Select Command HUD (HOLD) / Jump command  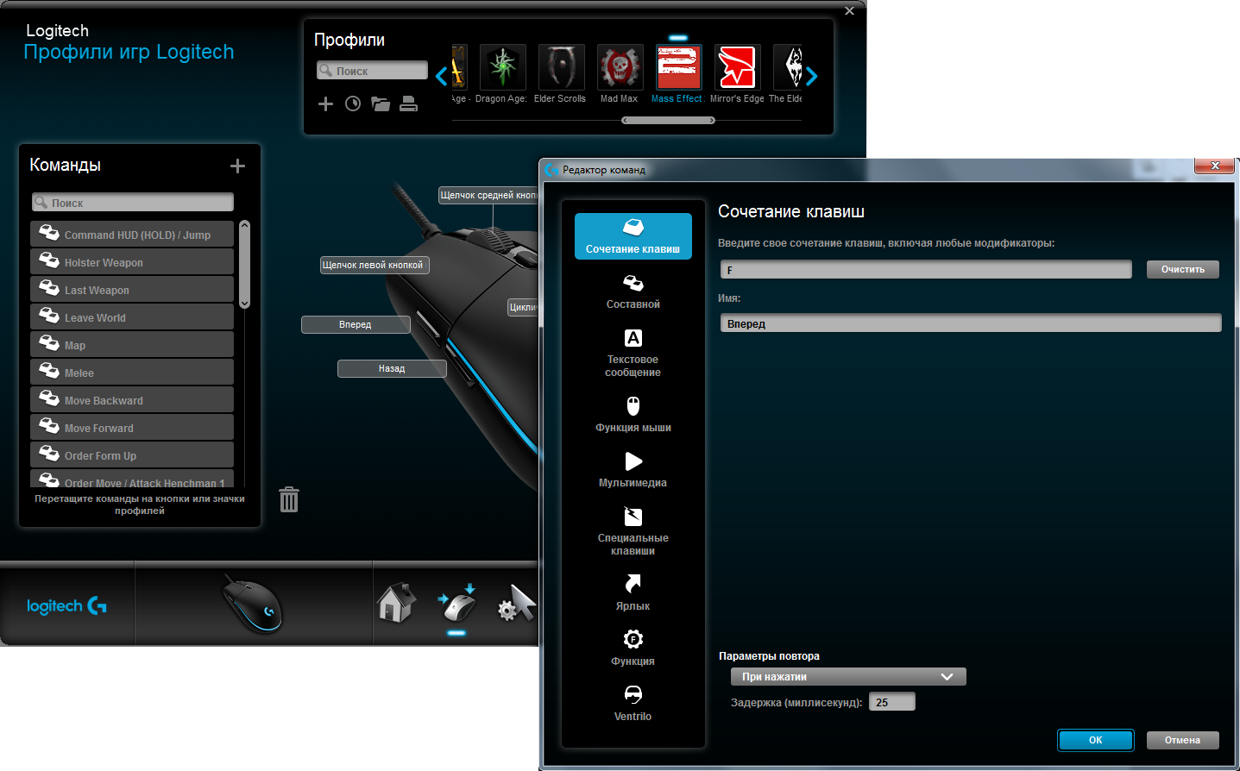click(x=132, y=235)
